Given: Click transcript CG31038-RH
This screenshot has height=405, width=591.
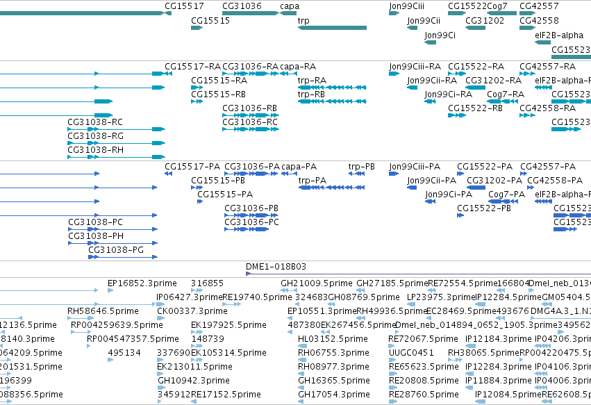Looking at the screenshot, I should pos(95,150).
